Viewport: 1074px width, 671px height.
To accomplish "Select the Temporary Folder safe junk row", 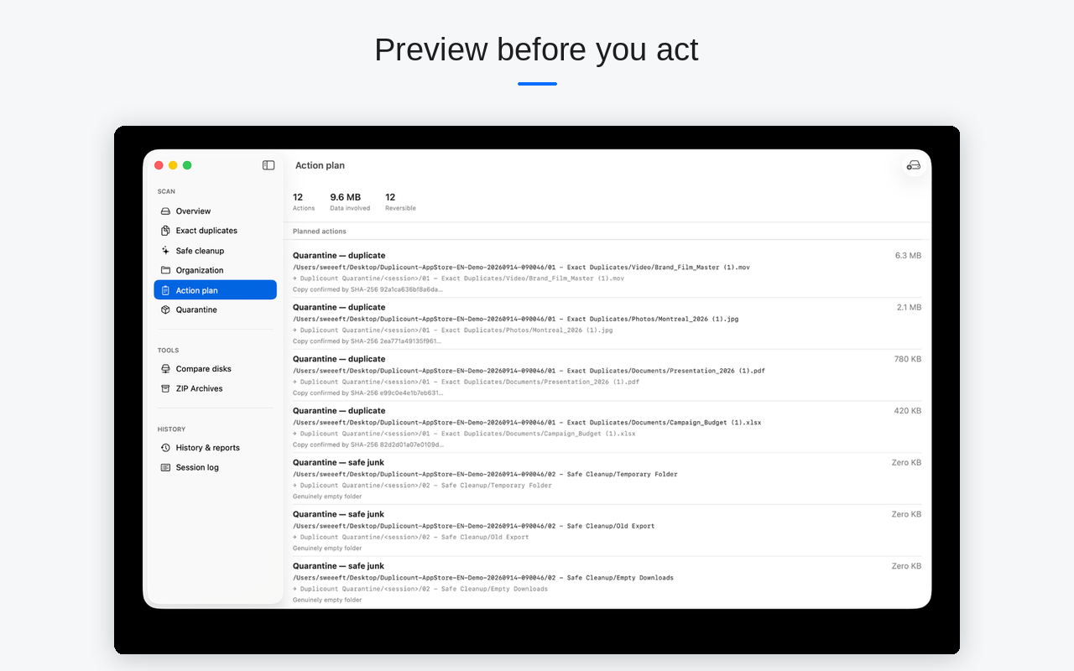I will (x=607, y=479).
